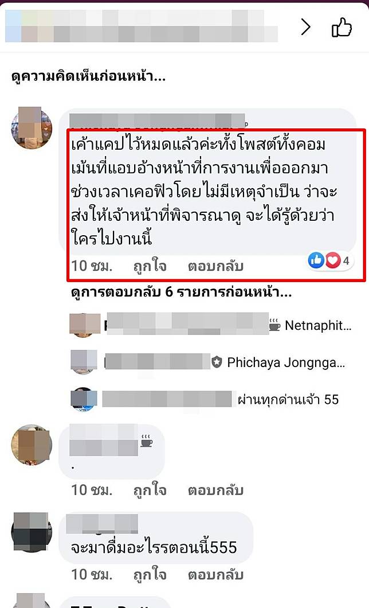Reply to the single-dot comment
The image size is (369, 608).
[x=215, y=490]
